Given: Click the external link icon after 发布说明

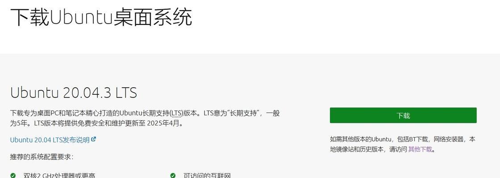Looking at the screenshot, I should [93, 139].
